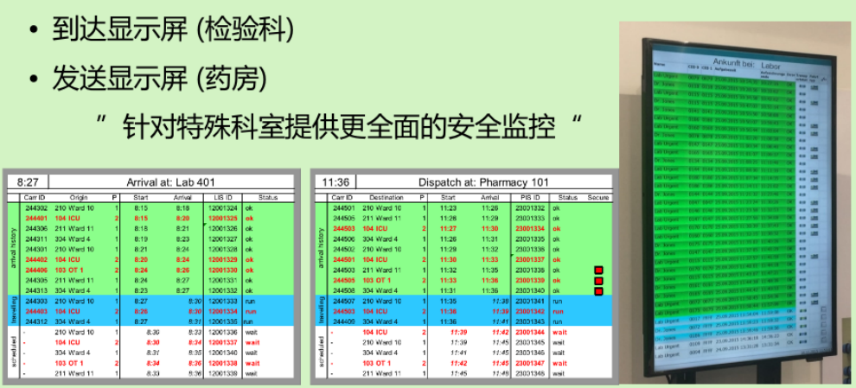Click the red Secure indicator for PIS 23001340
The width and height of the screenshot is (856, 388).
point(597,291)
